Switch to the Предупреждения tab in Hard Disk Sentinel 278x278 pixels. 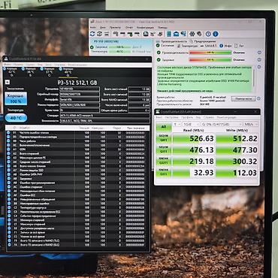pyautogui.click(x=203, y=41)
